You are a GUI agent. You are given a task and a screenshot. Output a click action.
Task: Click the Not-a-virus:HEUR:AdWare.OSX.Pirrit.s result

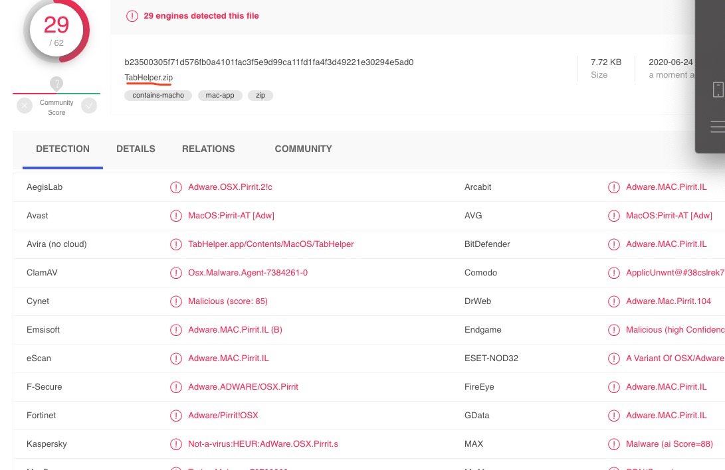point(262,444)
